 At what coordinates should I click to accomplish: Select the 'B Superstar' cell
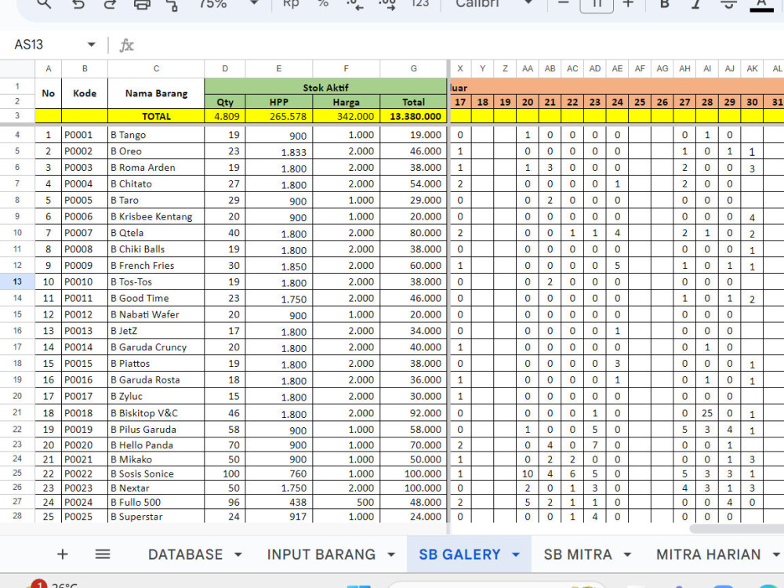156,517
